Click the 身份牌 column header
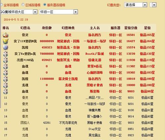The image size is (165, 140). [47, 28]
